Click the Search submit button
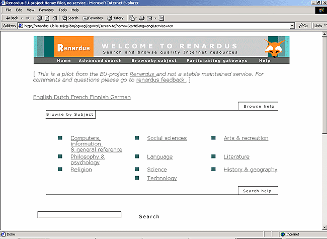327x239 pixels. click(149, 217)
